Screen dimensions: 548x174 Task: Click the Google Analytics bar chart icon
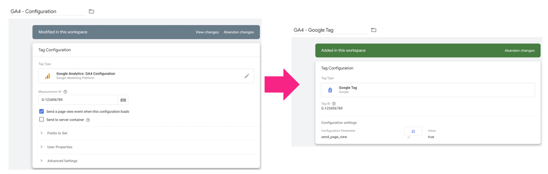click(48, 76)
